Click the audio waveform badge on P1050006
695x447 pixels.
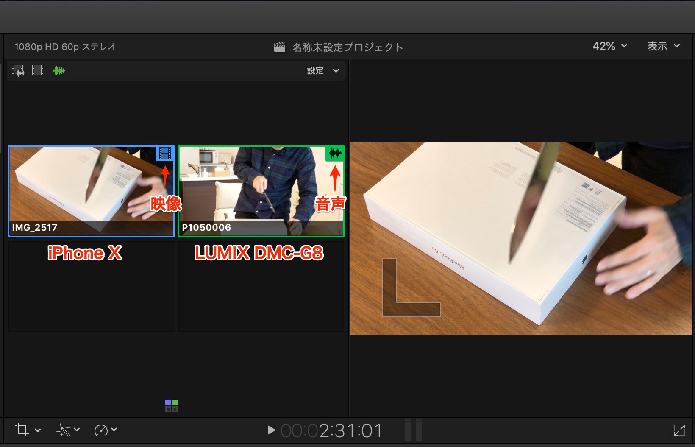pyautogui.click(x=335, y=153)
